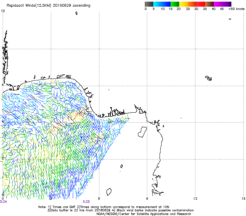Click the "25" legend label
The image size is (246, 216).
tap(188, 9)
